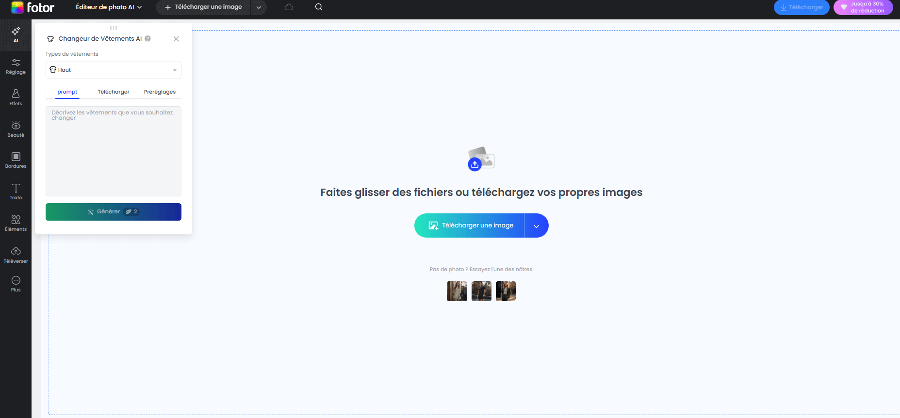Click the search magnifier icon

click(x=319, y=7)
